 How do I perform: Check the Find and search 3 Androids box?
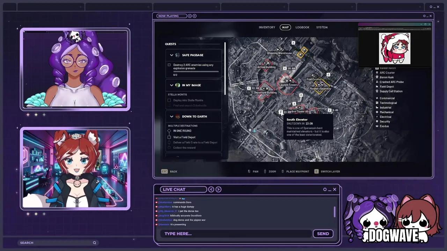click(x=169, y=105)
